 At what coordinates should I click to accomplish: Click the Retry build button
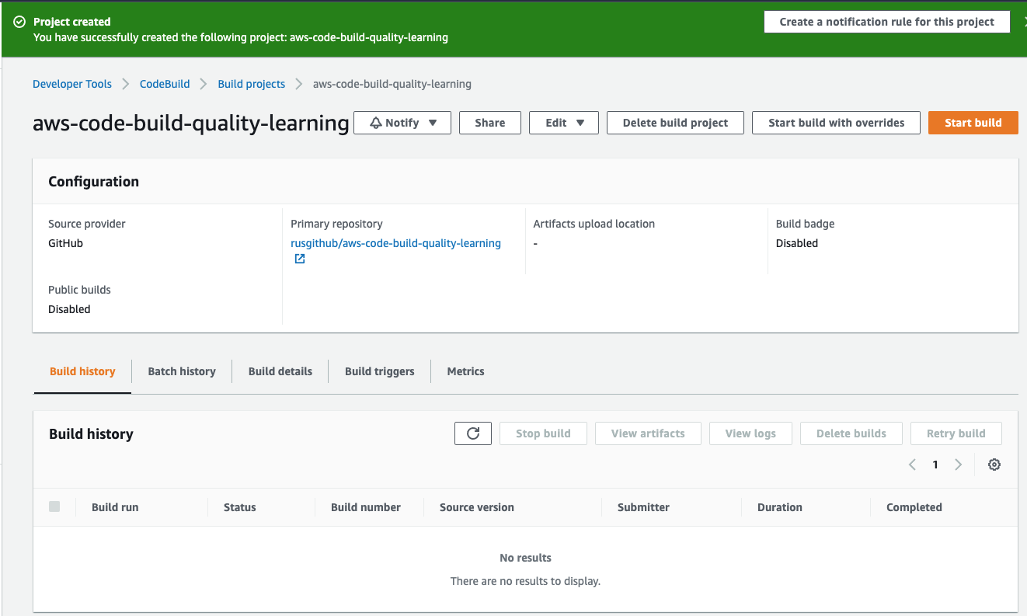956,433
